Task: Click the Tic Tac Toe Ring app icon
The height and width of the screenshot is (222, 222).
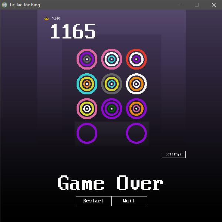Action: point(4,5)
